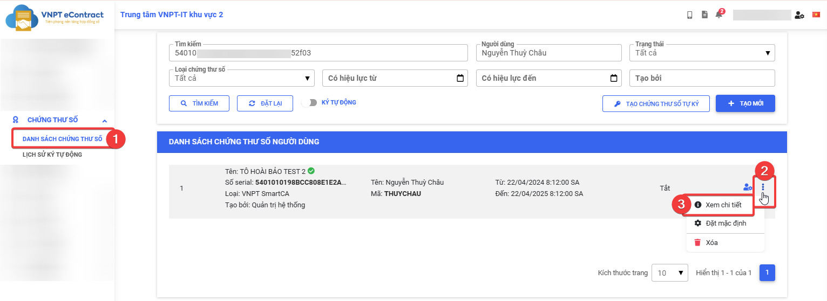Open the Trạng thái dropdown
This screenshot has height=301, width=827.
point(702,53)
